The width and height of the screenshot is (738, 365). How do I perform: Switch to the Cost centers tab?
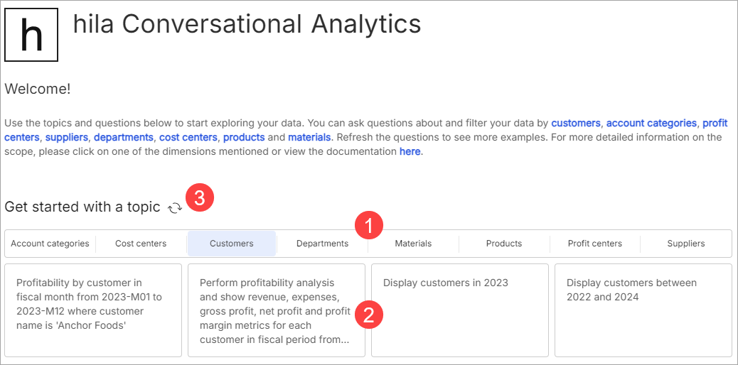141,243
